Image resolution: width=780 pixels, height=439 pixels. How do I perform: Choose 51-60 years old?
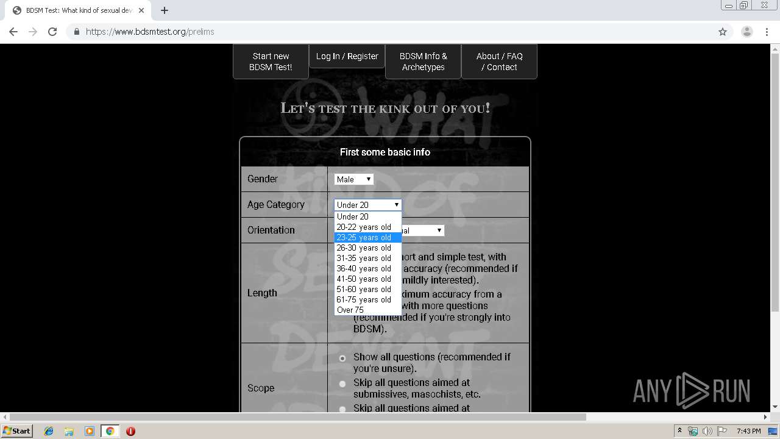(x=368, y=289)
